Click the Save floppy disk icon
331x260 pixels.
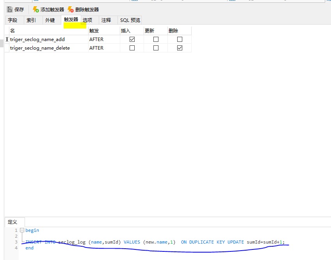10,9
